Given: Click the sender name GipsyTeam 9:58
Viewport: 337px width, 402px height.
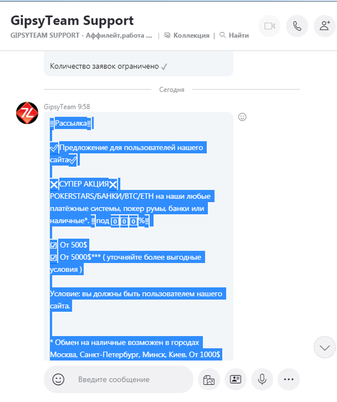Looking at the screenshot, I should coord(67,107).
